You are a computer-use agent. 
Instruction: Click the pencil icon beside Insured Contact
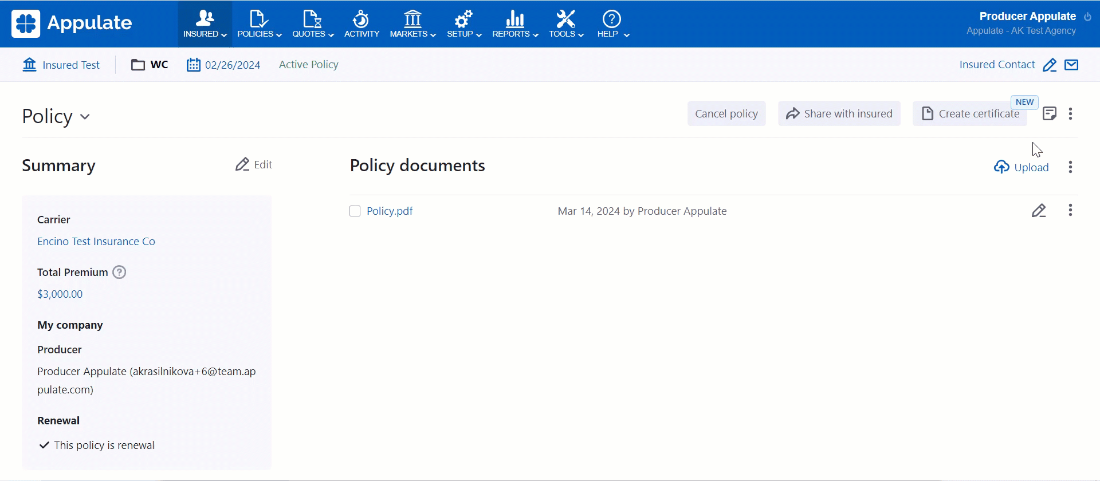[x=1049, y=65]
